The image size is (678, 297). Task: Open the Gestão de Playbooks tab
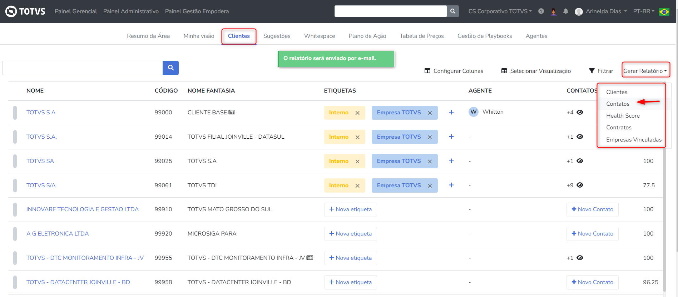pos(484,36)
